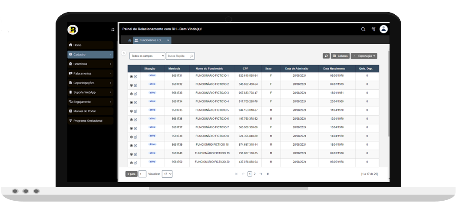
Task: Sort by the Nome do Funcionário column header
Action: 209,68
